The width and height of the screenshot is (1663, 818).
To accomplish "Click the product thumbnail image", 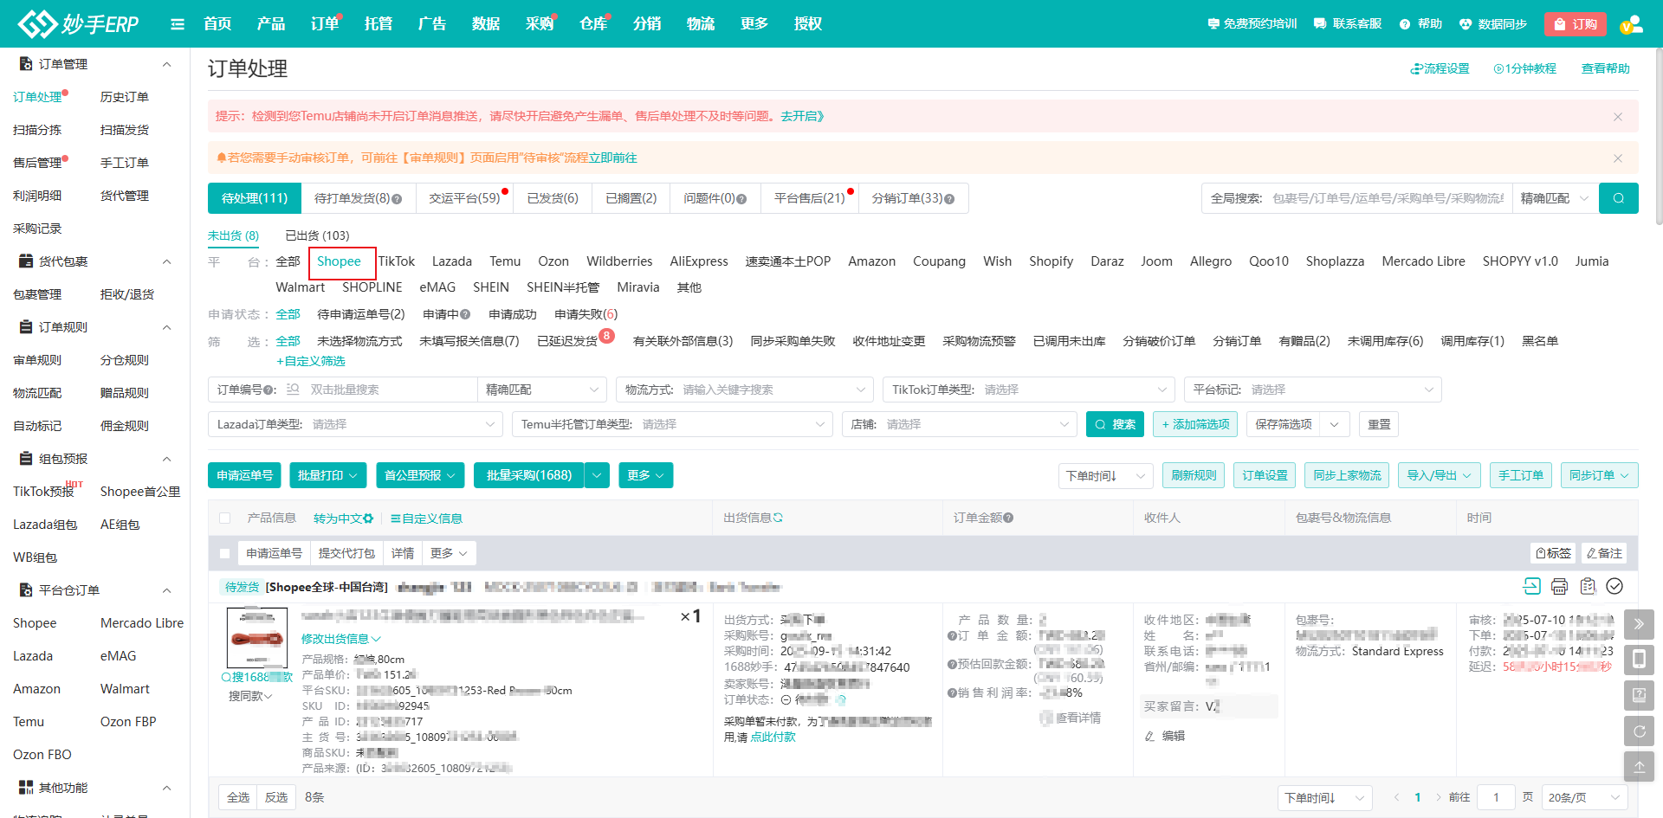I will 257,638.
